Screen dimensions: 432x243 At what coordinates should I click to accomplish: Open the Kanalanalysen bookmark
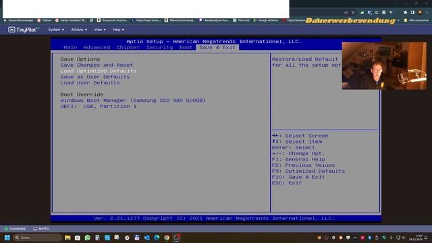pyautogui.click(x=215, y=20)
